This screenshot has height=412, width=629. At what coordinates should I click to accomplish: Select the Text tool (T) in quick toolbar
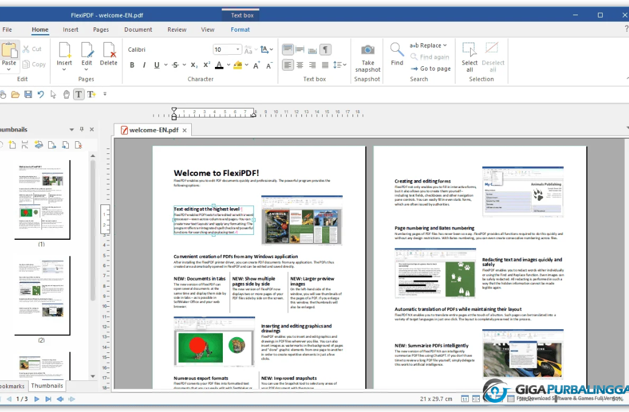click(x=79, y=94)
